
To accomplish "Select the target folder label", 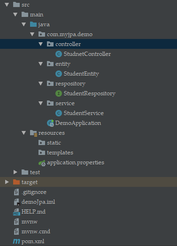I will 30,183.
